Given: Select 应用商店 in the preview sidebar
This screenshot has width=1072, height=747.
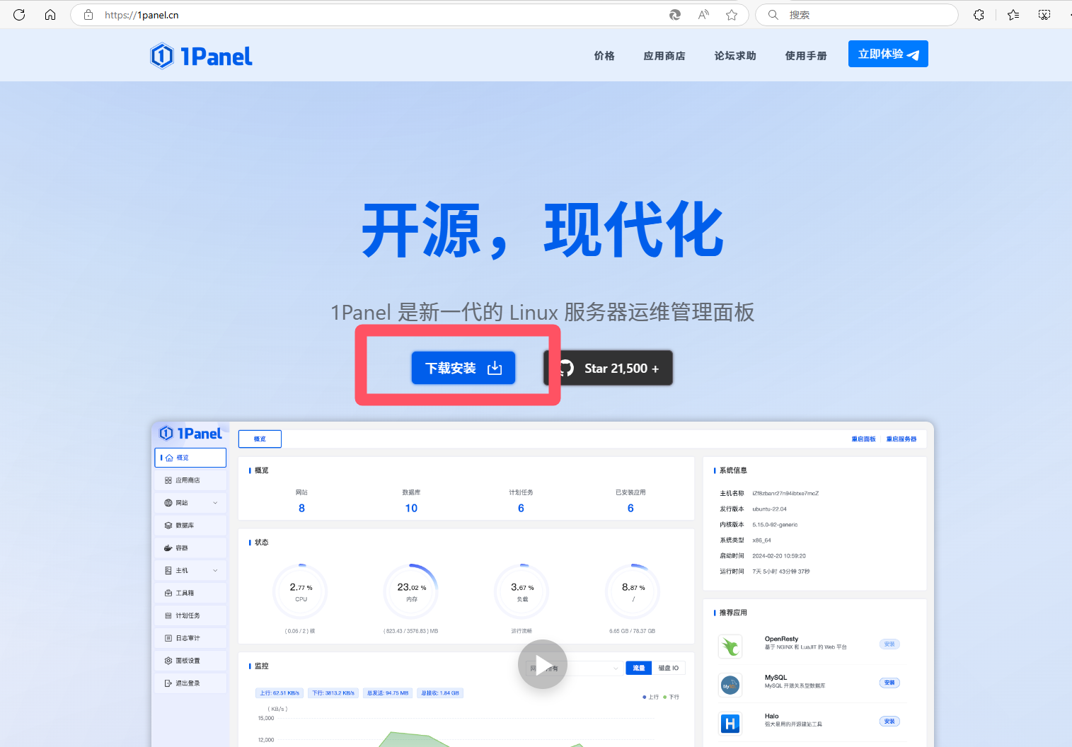Looking at the screenshot, I should click(x=190, y=480).
